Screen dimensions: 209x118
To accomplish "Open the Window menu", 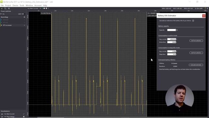I will pyautogui.click(x=29, y=5).
